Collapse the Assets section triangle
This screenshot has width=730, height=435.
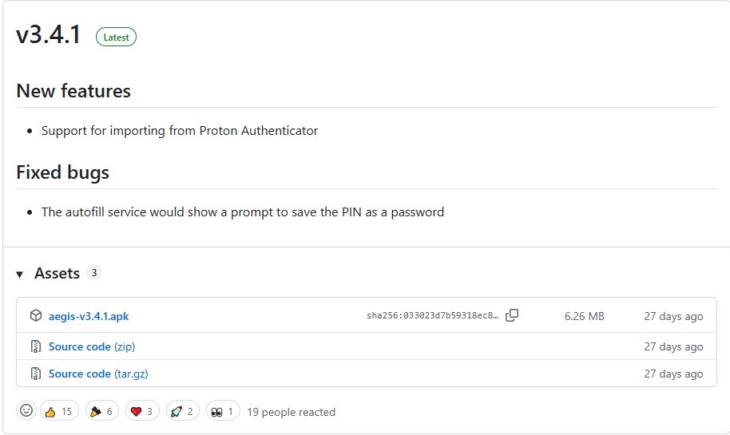[19, 274]
